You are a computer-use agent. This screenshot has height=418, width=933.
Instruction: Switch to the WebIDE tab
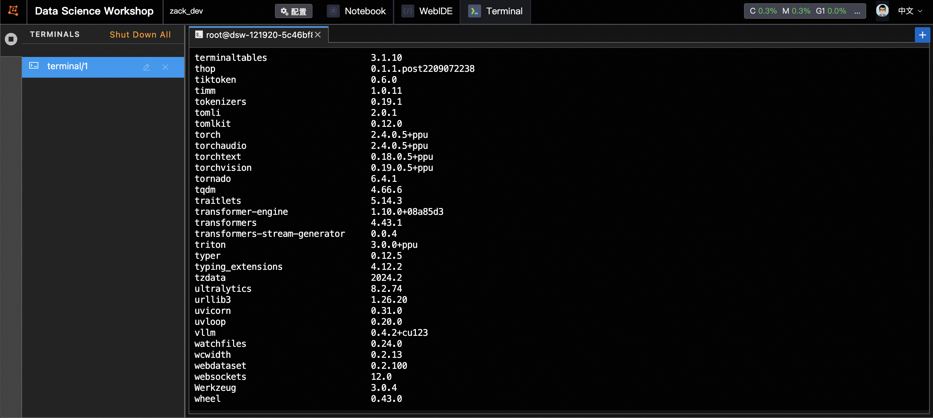point(435,11)
